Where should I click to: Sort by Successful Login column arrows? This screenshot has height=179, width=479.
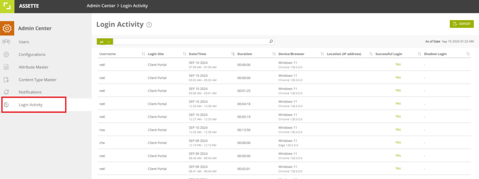point(420,54)
